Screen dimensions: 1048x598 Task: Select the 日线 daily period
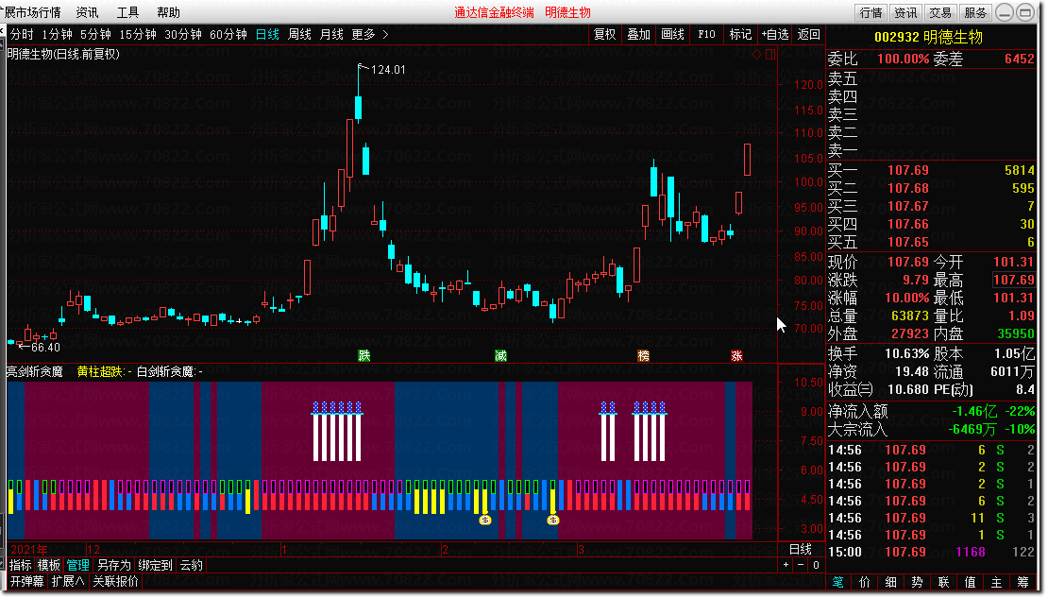(267, 34)
